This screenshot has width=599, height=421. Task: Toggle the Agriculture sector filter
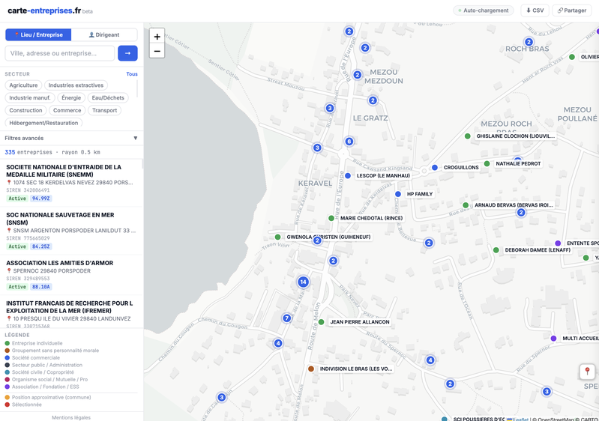tap(23, 85)
